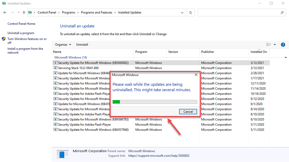Image resolution: width=289 pixels, height=162 pixels.
Task: Open Uninstall a program link
Action: pyautogui.click(x=21, y=33)
